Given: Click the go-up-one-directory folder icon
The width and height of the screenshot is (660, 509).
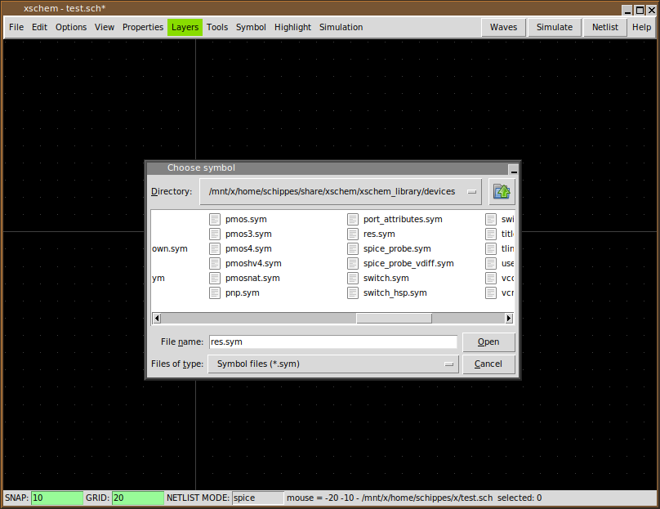Looking at the screenshot, I should (x=502, y=192).
